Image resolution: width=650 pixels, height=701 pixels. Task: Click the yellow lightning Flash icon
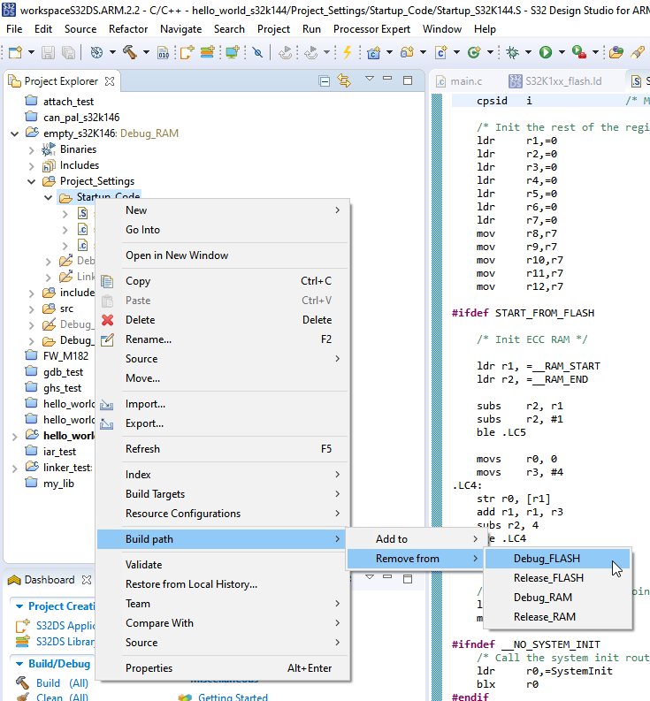click(x=348, y=52)
